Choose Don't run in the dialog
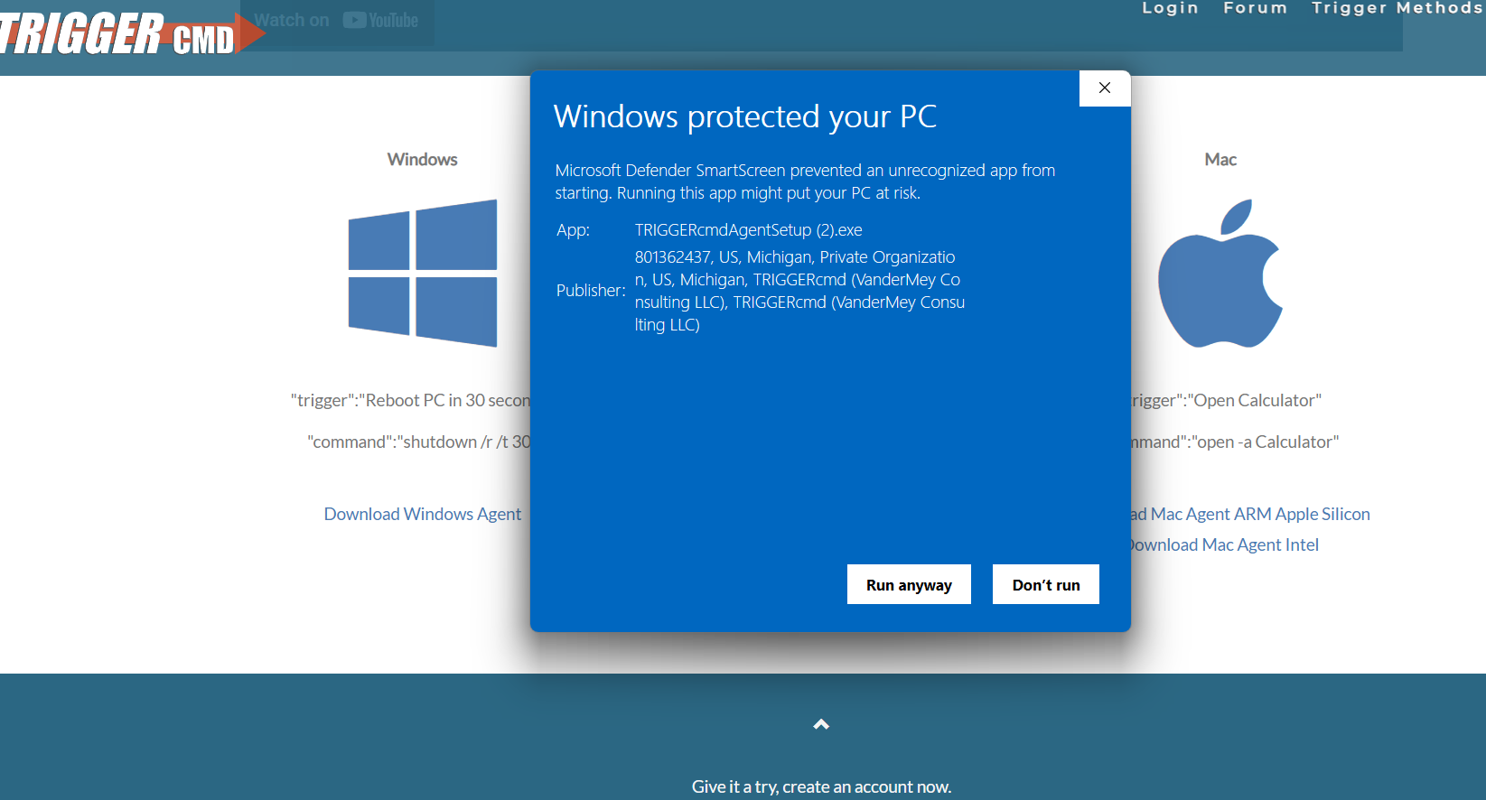The width and height of the screenshot is (1486, 800). 1045,585
